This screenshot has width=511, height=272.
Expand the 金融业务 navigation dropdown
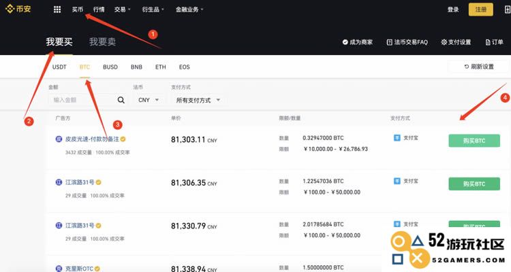tap(189, 10)
